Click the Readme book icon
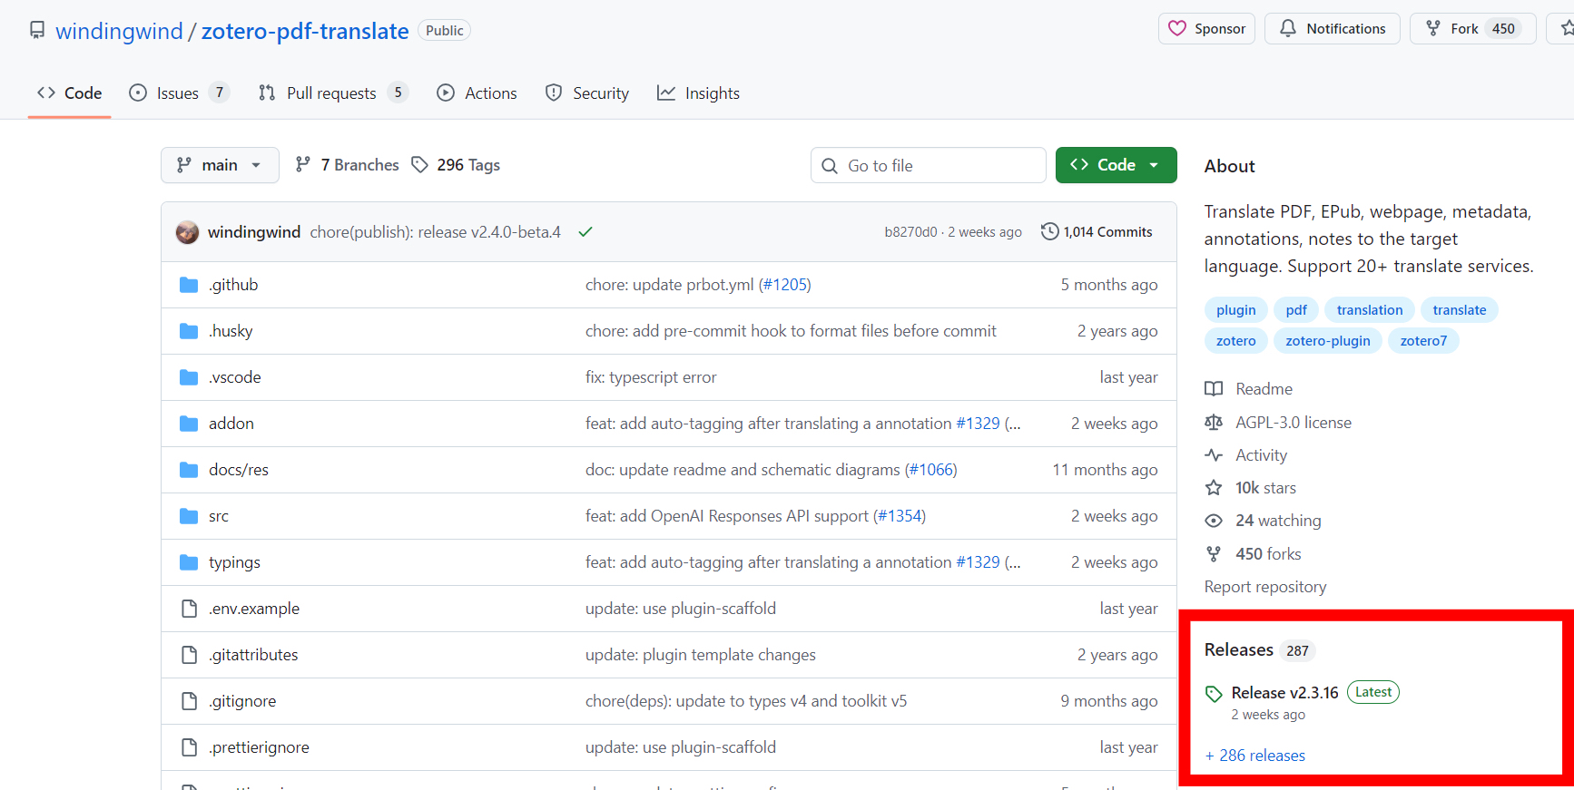Viewport: 1574px width, 790px height. pyautogui.click(x=1214, y=389)
